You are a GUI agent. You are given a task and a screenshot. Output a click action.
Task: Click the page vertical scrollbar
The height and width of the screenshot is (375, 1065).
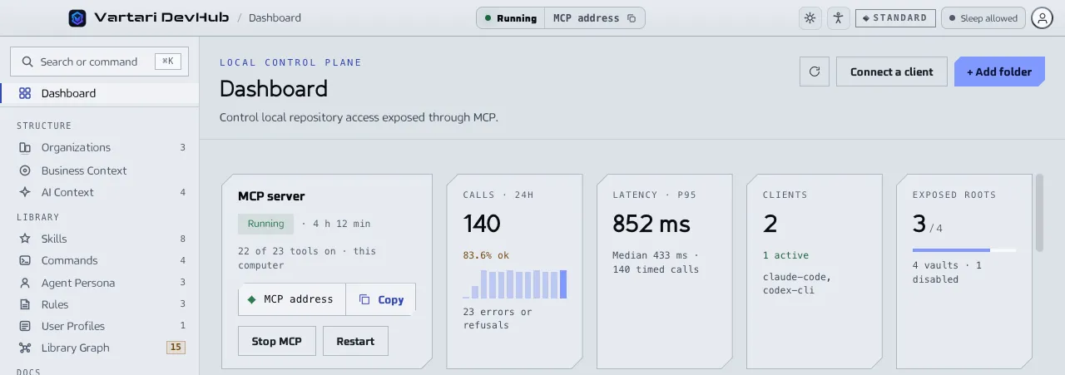(1039, 213)
